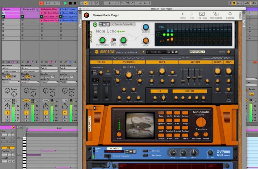The width and height of the screenshot is (258, 169).
Task: Click the Flip Rack icon
Action: click(202, 14)
